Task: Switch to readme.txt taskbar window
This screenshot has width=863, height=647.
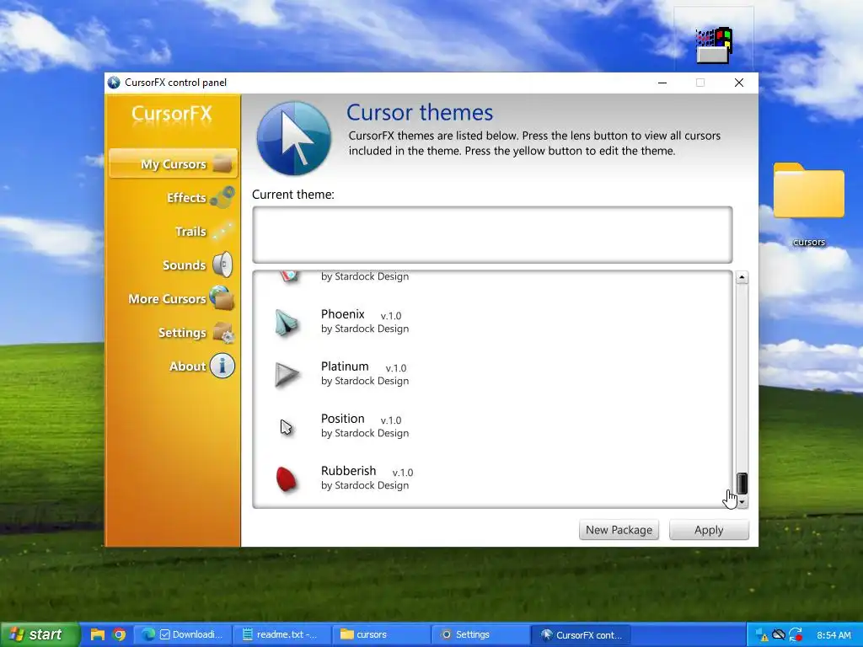Action: click(282, 634)
